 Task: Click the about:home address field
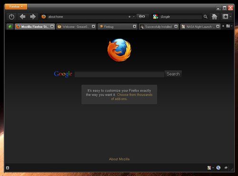tap(87, 17)
